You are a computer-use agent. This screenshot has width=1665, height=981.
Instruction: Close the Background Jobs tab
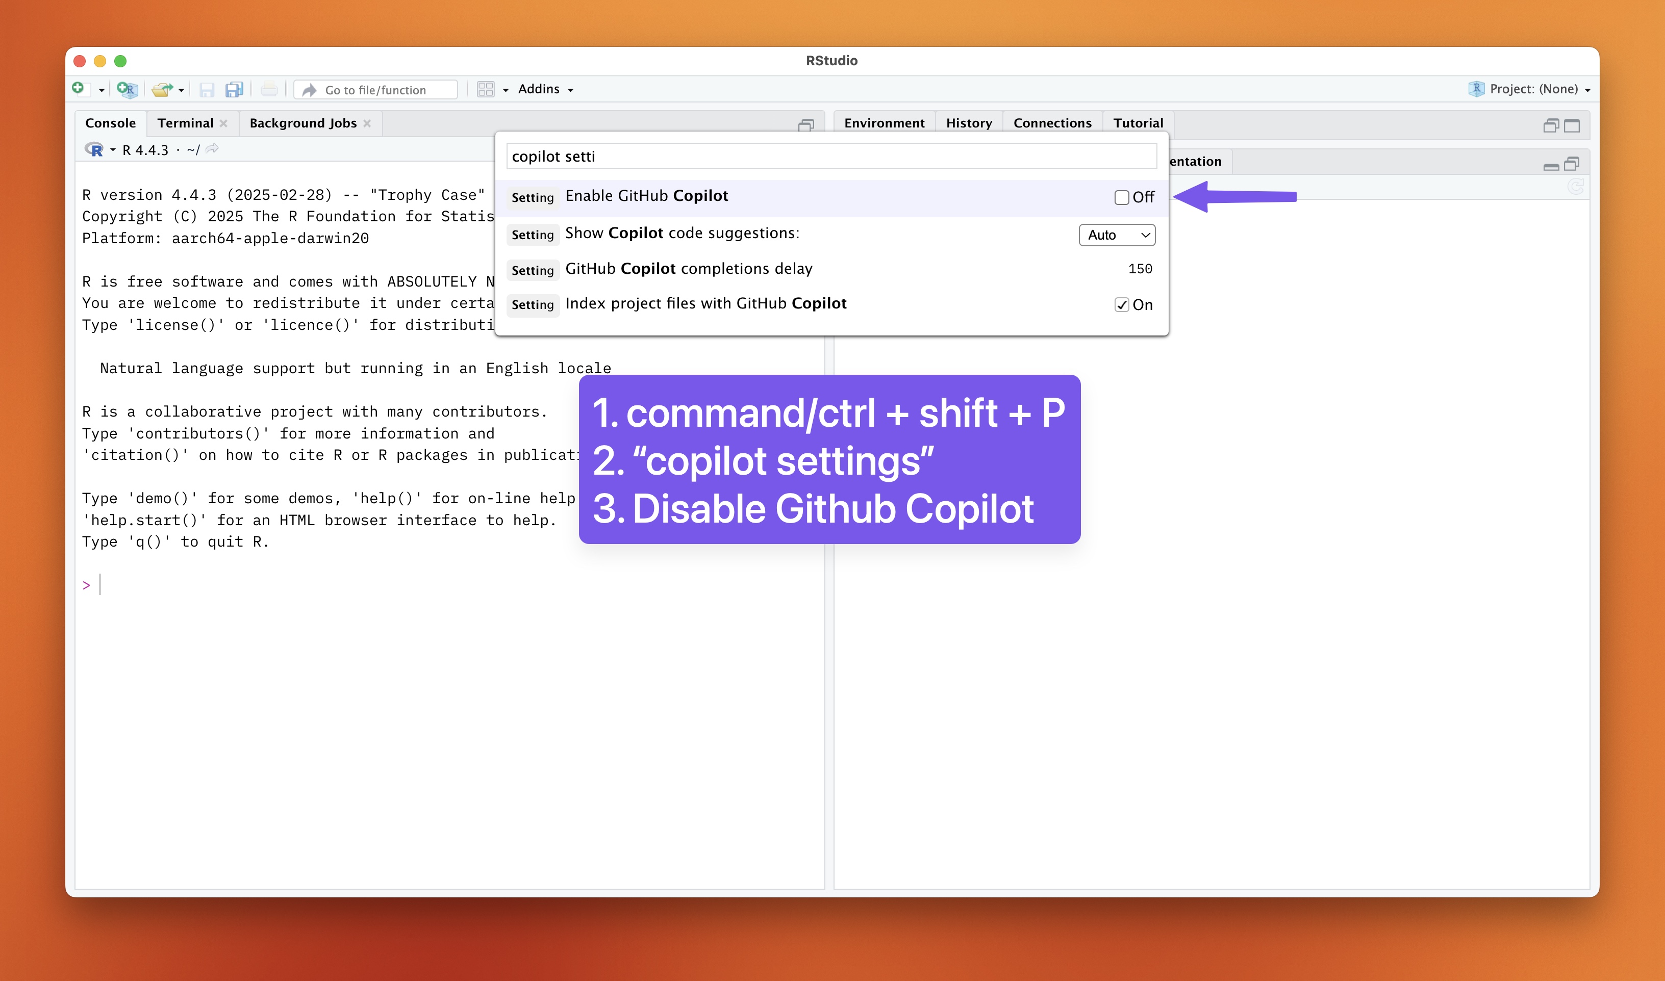pyautogui.click(x=367, y=123)
